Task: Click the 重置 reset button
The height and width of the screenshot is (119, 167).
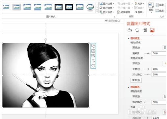Action: 136,80
